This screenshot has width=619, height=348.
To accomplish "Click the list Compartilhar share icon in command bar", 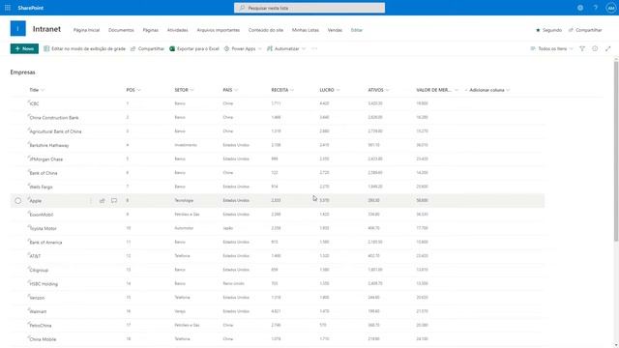I will (x=133, y=48).
